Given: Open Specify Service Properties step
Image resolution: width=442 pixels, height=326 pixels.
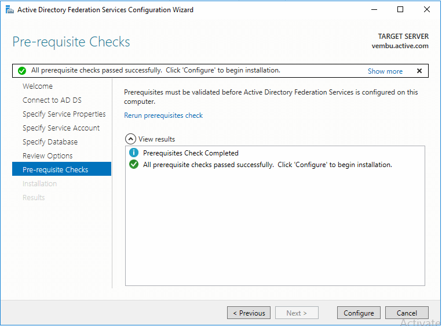Looking at the screenshot, I should (x=64, y=114).
